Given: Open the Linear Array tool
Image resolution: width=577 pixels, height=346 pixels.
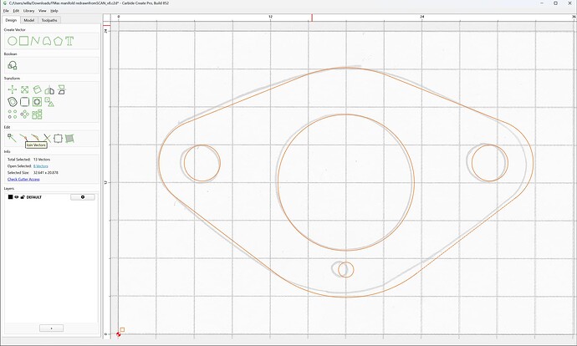Looking at the screenshot, I should pyautogui.click(x=13, y=114).
